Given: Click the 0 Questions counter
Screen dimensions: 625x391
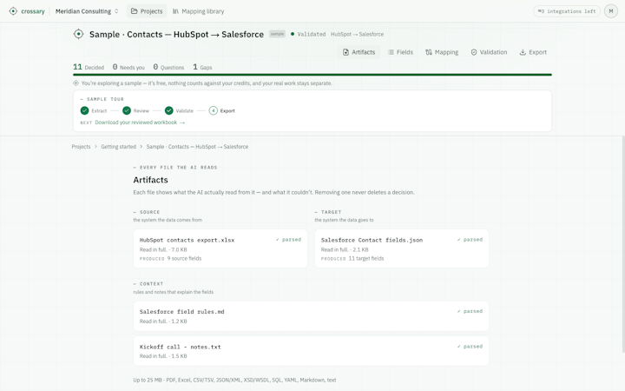Looking at the screenshot, I should [x=168, y=67].
